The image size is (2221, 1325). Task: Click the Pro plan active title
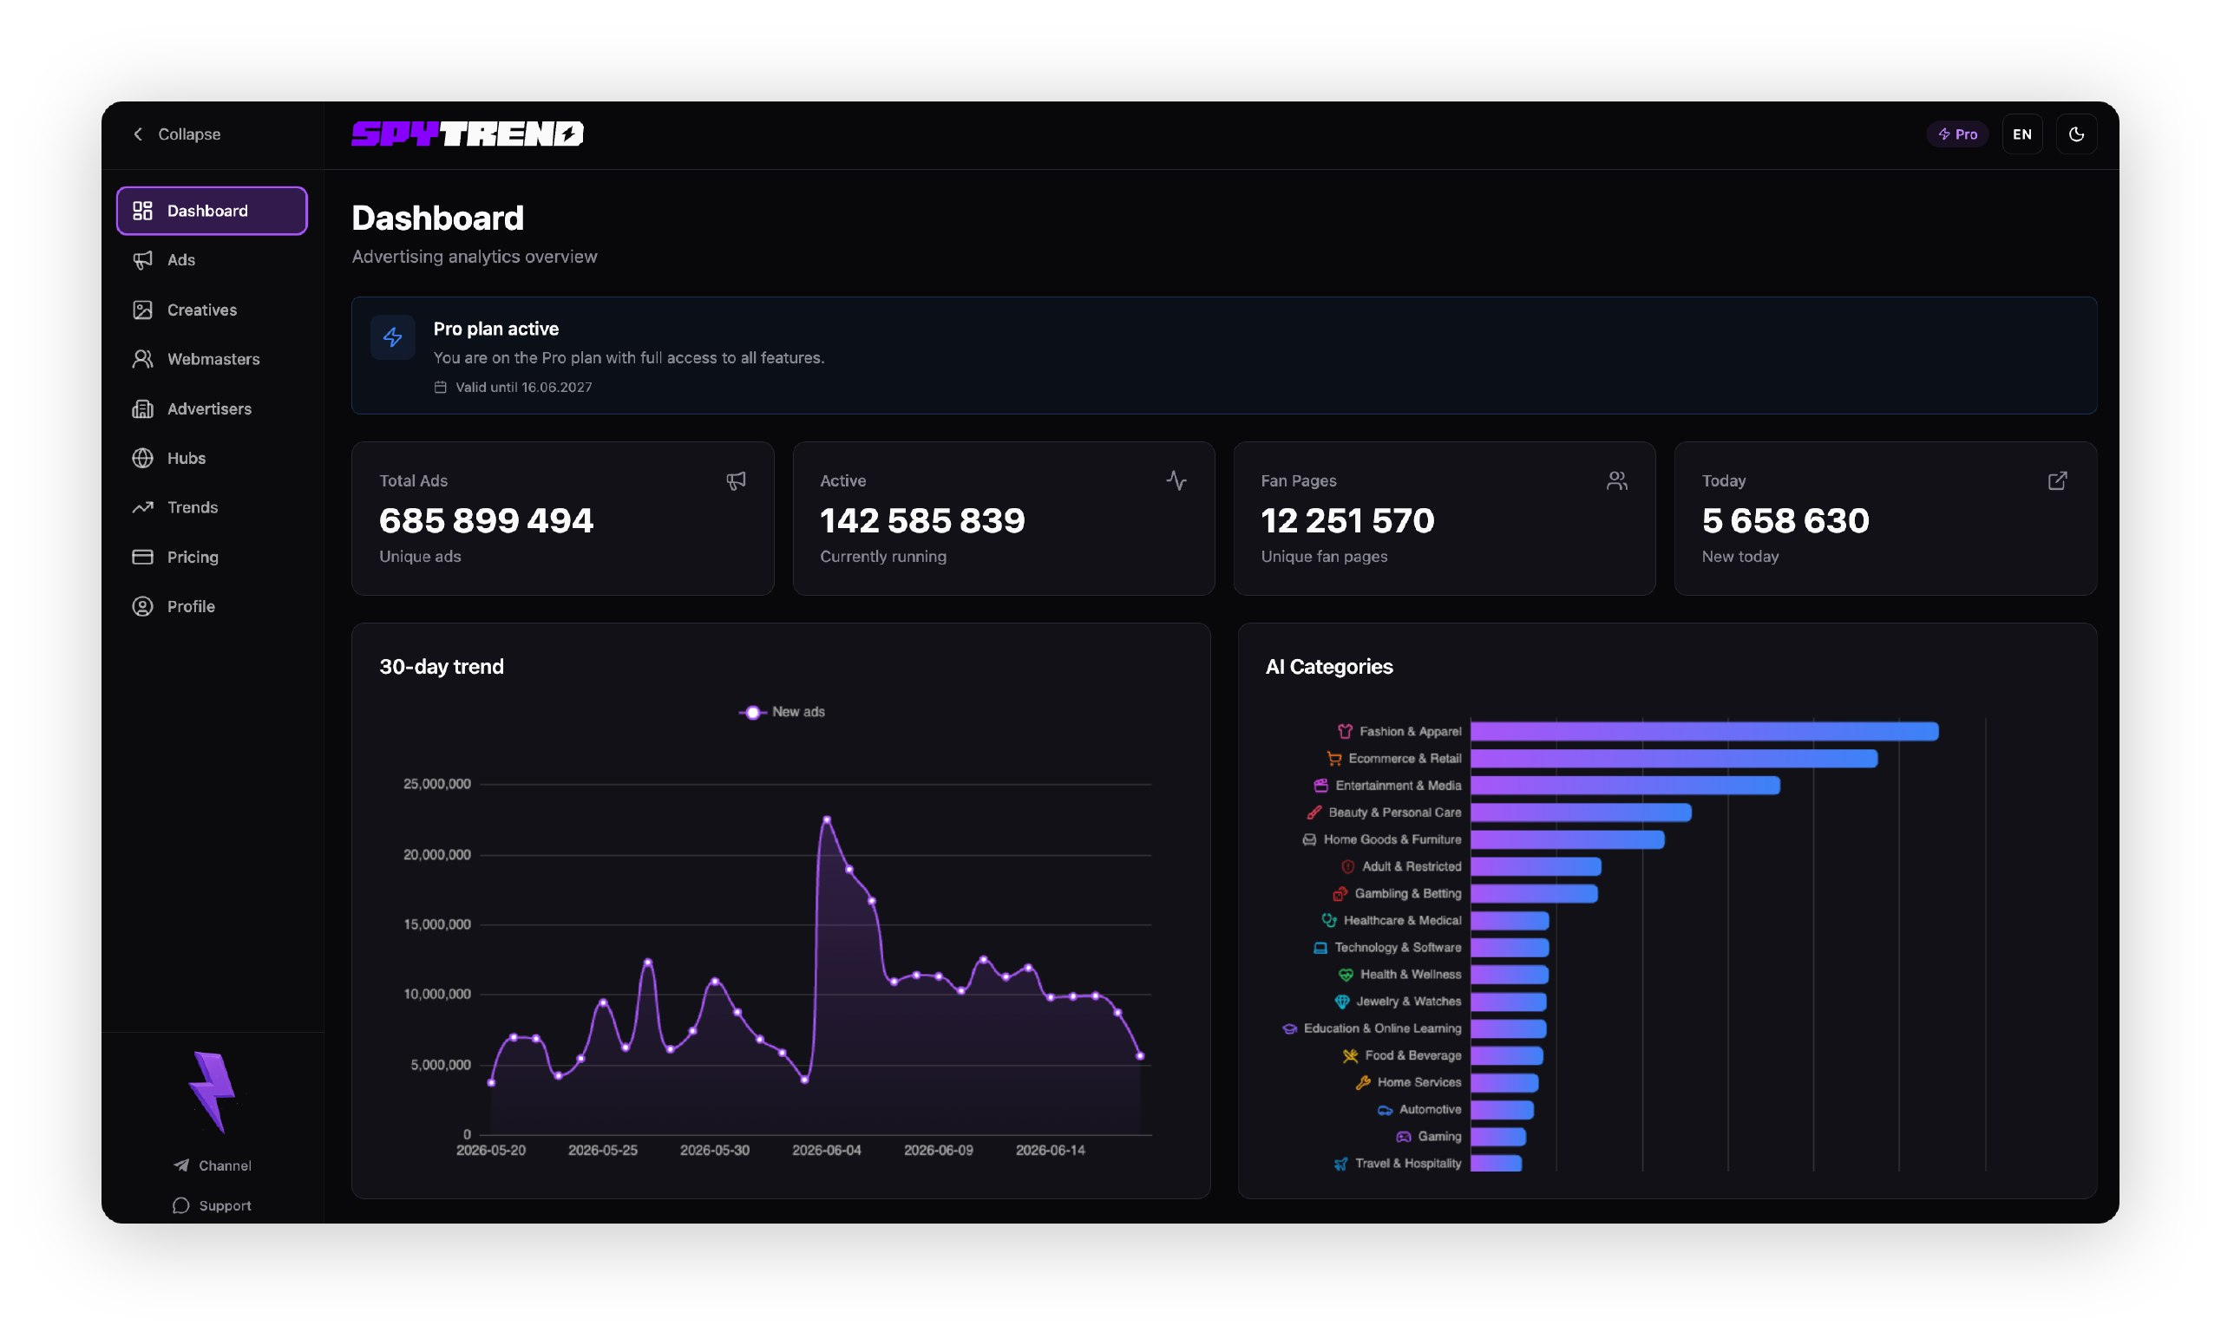click(495, 329)
